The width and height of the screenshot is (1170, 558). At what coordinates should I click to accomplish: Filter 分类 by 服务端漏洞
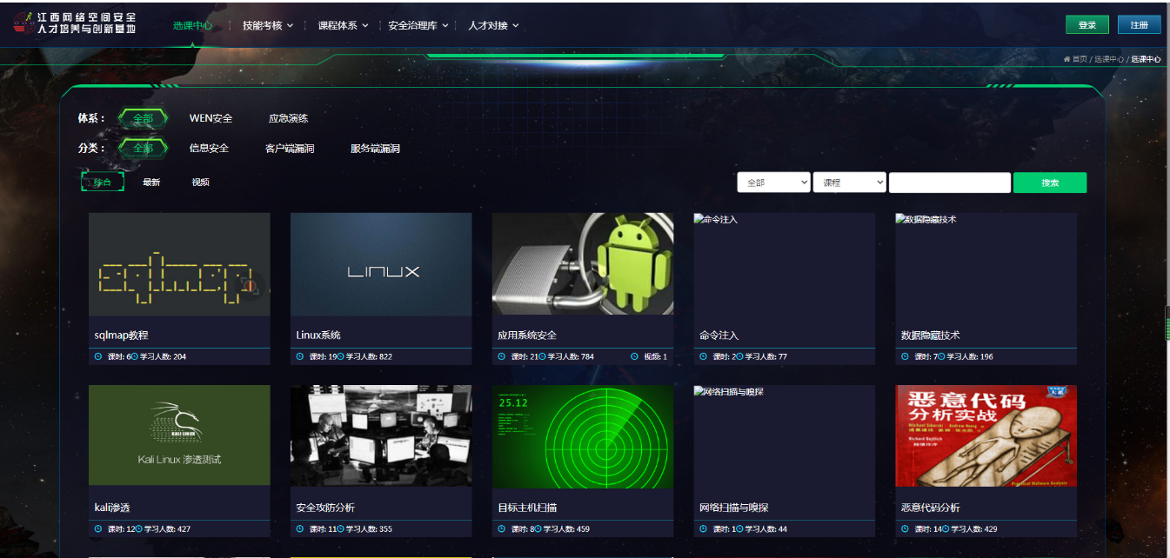click(x=375, y=149)
